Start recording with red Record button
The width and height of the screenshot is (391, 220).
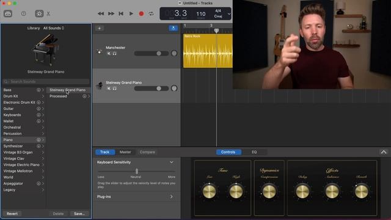[141, 13]
